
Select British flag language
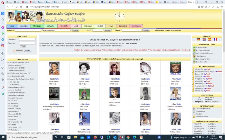pyautogui.click(x=204, y=39)
